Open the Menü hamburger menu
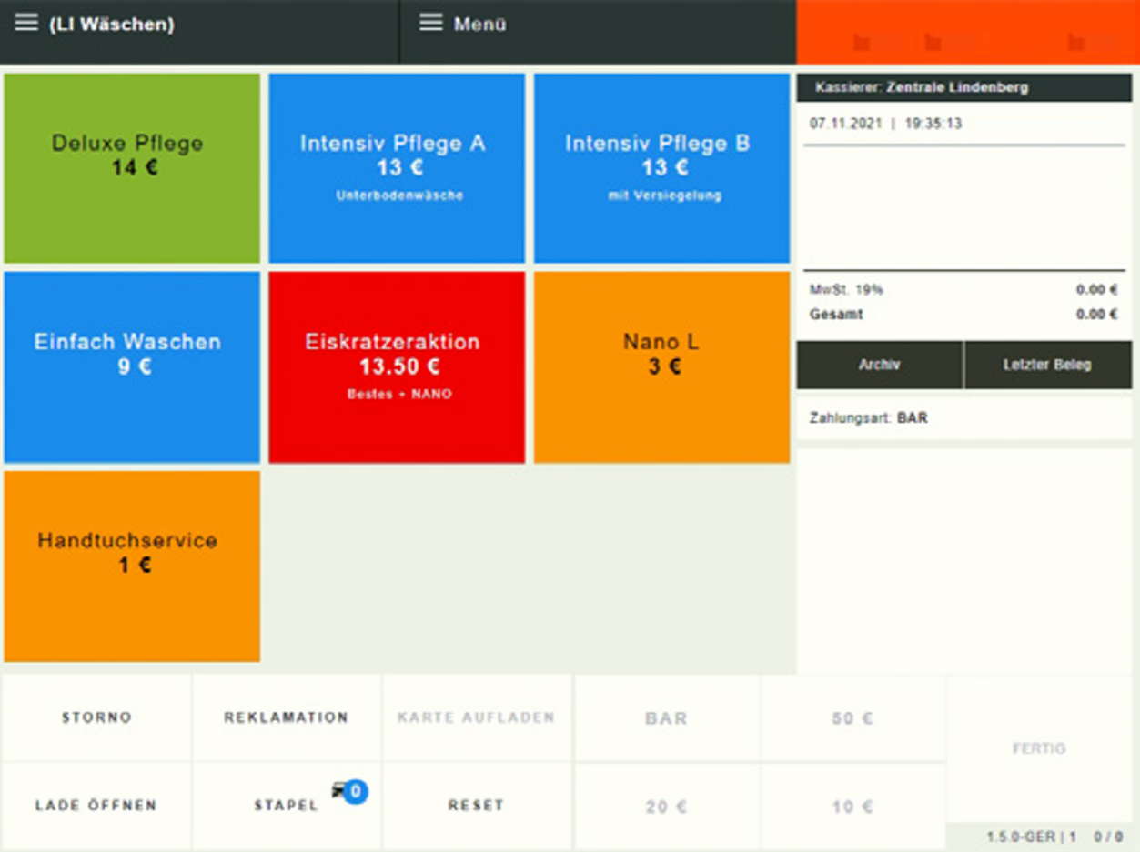 [x=430, y=23]
